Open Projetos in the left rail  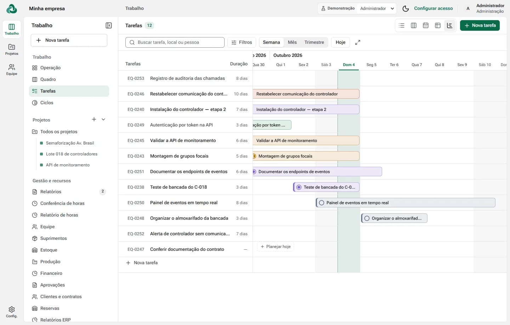point(12,49)
